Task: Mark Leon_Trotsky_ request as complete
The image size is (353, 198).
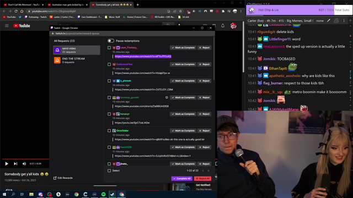Action: click(183, 48)
